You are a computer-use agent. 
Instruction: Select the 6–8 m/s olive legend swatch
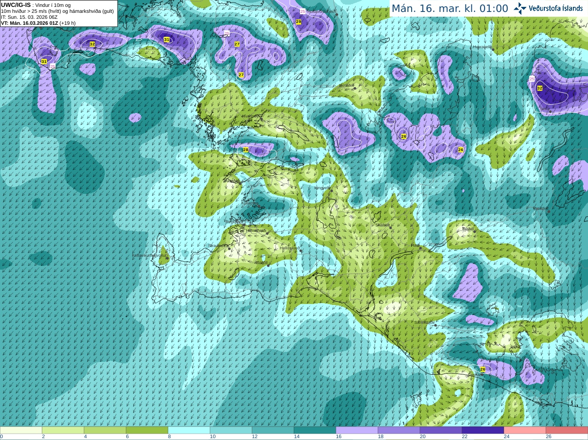147,430
